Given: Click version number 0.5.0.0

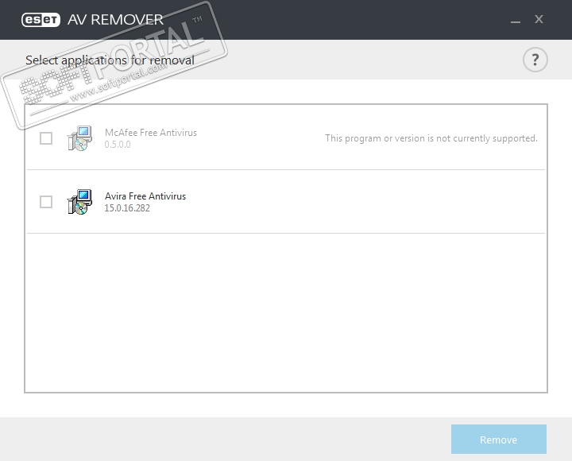Looking at the screenshot, I should tap(118, 145).
